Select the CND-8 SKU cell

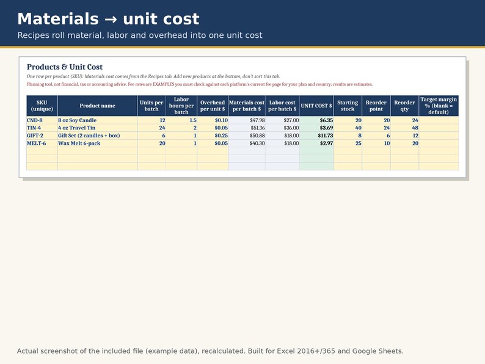(42, 120)
